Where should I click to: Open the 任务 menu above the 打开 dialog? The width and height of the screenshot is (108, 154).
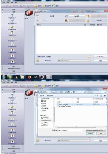point(4,83)
